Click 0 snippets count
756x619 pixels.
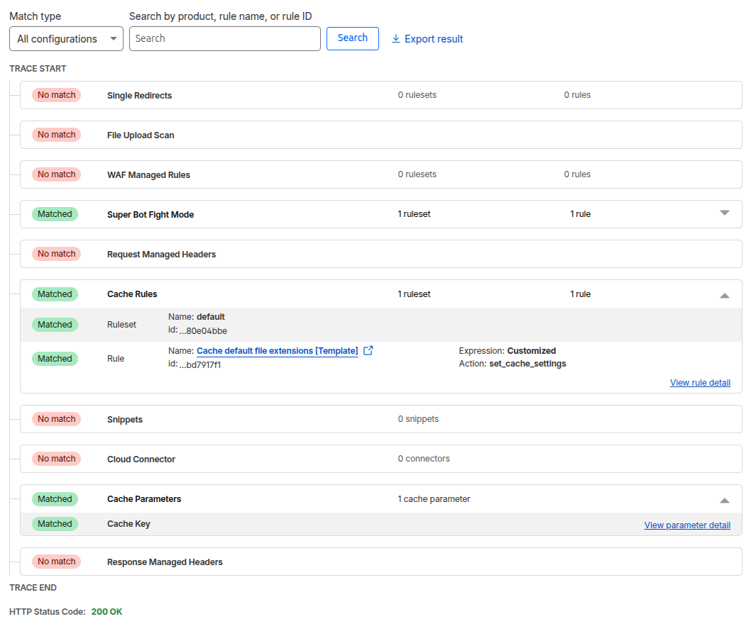(419, 419)
